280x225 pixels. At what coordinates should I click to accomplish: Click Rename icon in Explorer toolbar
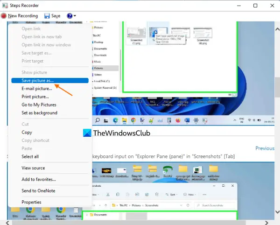137,195
